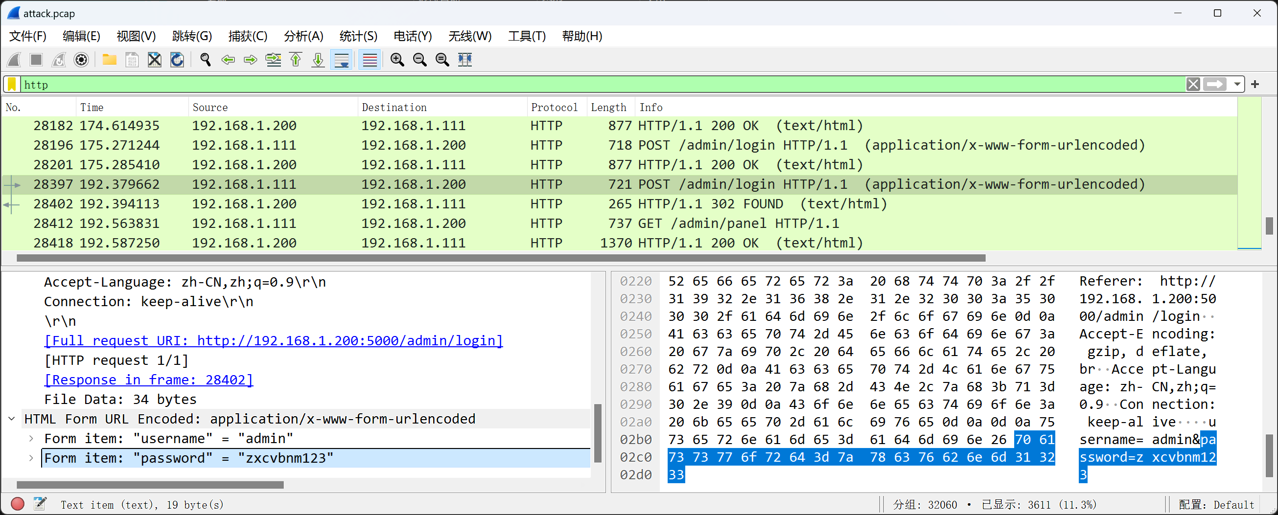Open the 分析(A) menu
The height and width of the screenshot is (515, 1278).
pos(303,36)
